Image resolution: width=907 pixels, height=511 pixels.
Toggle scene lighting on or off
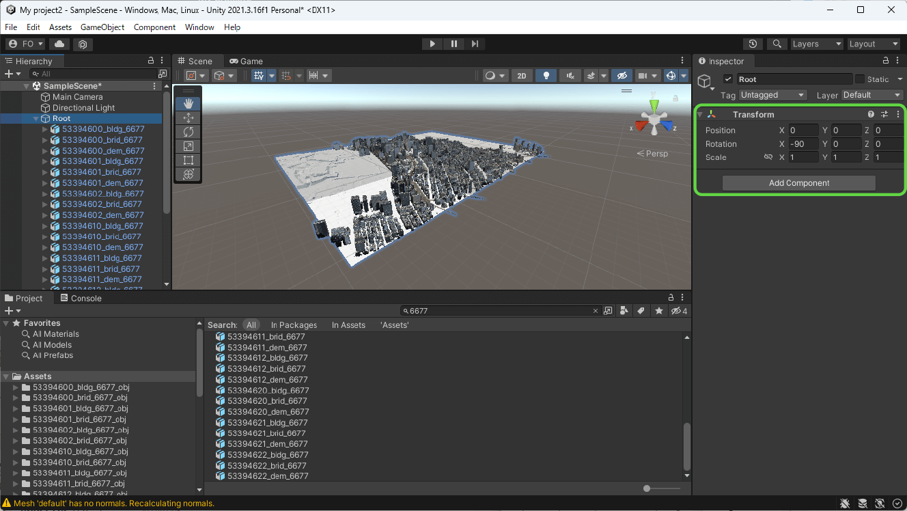pos(545,76)
